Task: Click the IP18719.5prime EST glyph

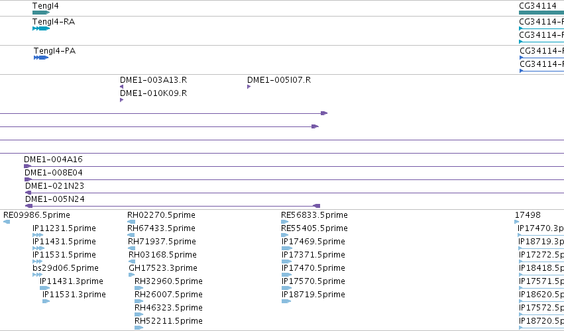Action: click(x=286, y=301)
